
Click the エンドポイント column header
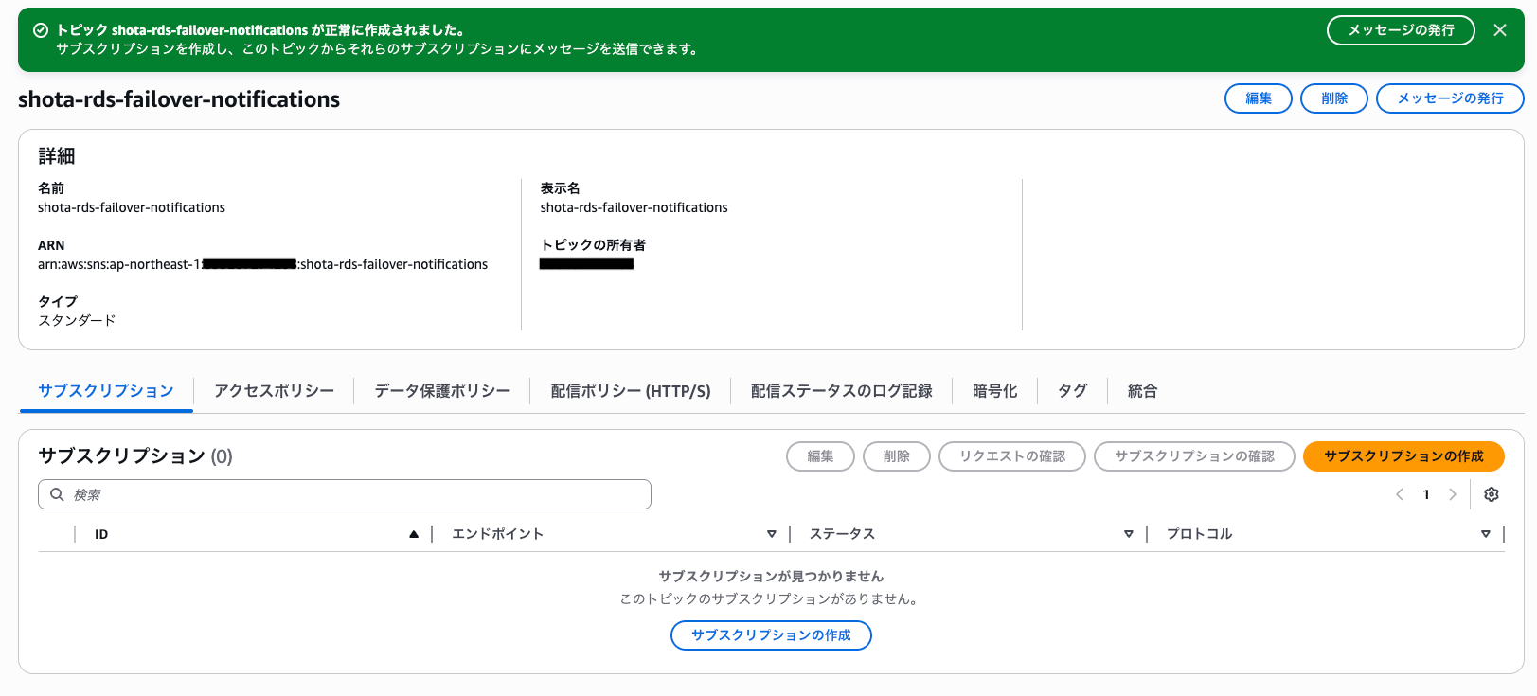(497, 534)
